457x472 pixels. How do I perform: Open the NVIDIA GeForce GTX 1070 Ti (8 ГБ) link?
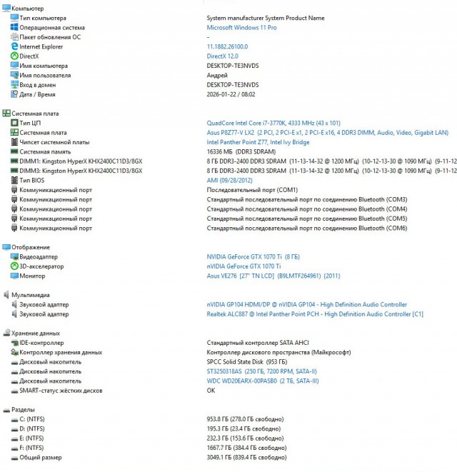(253, 257)
